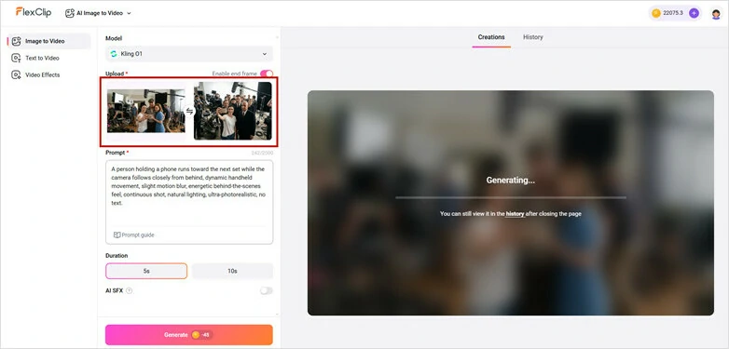729x349 pixels.
Task: Click the end frame uploaded thumbnail
Action: click(232, 111)
